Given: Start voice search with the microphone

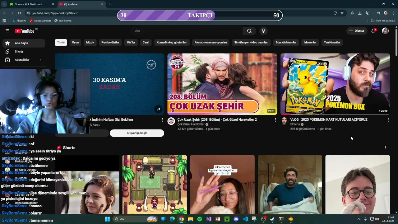Looking at the screenshot, I should 263,31.
